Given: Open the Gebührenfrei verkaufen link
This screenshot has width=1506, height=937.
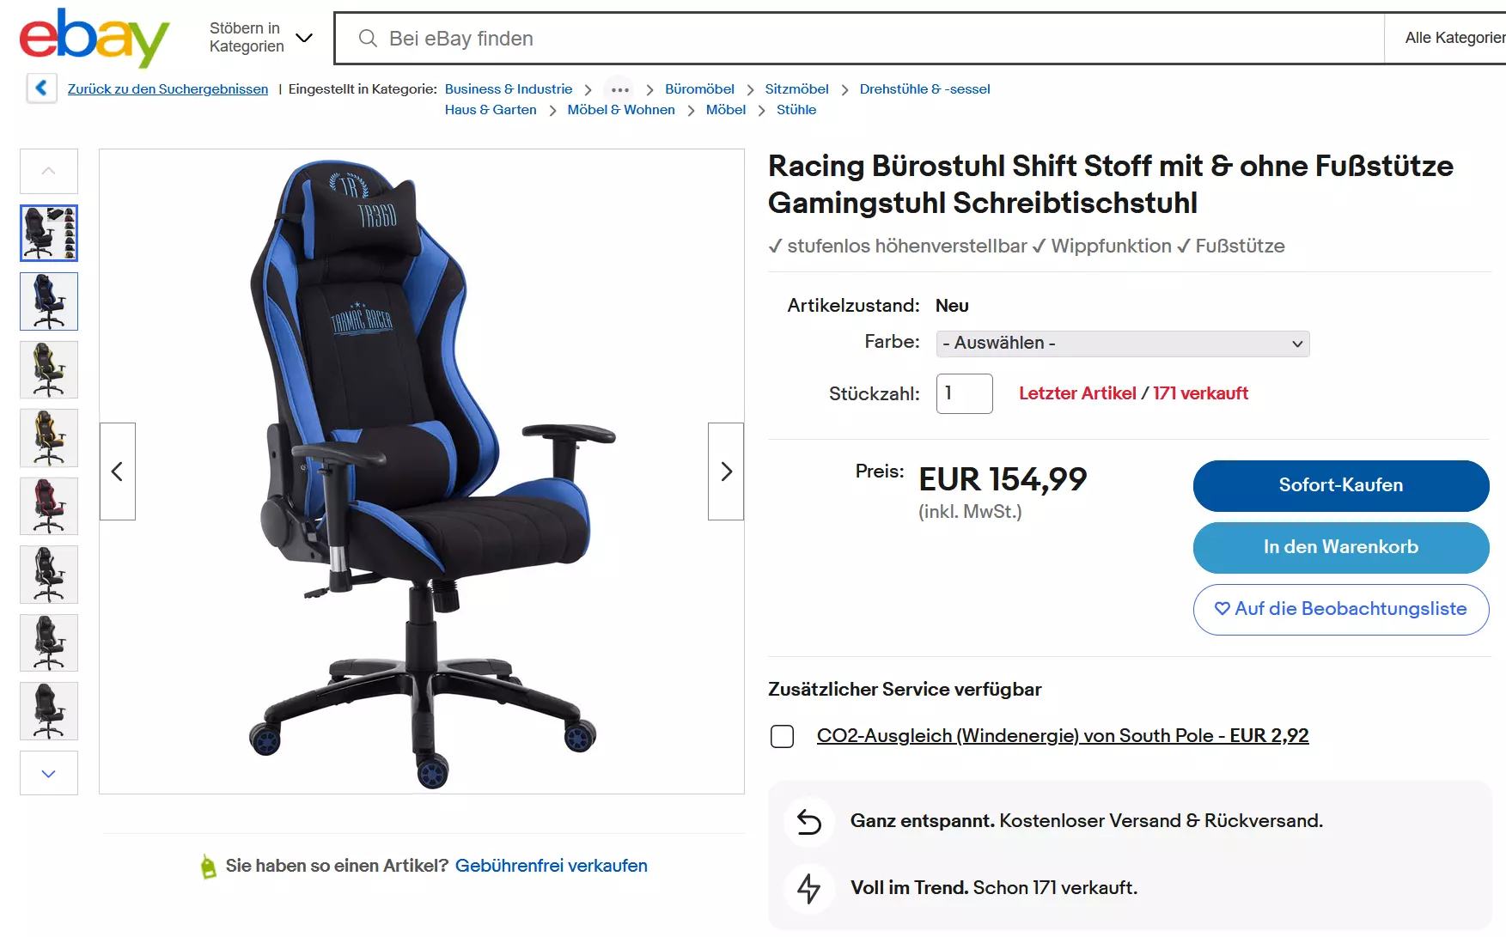Looking at the screenshot, I should pyautogui.click(x=552, y=866).
